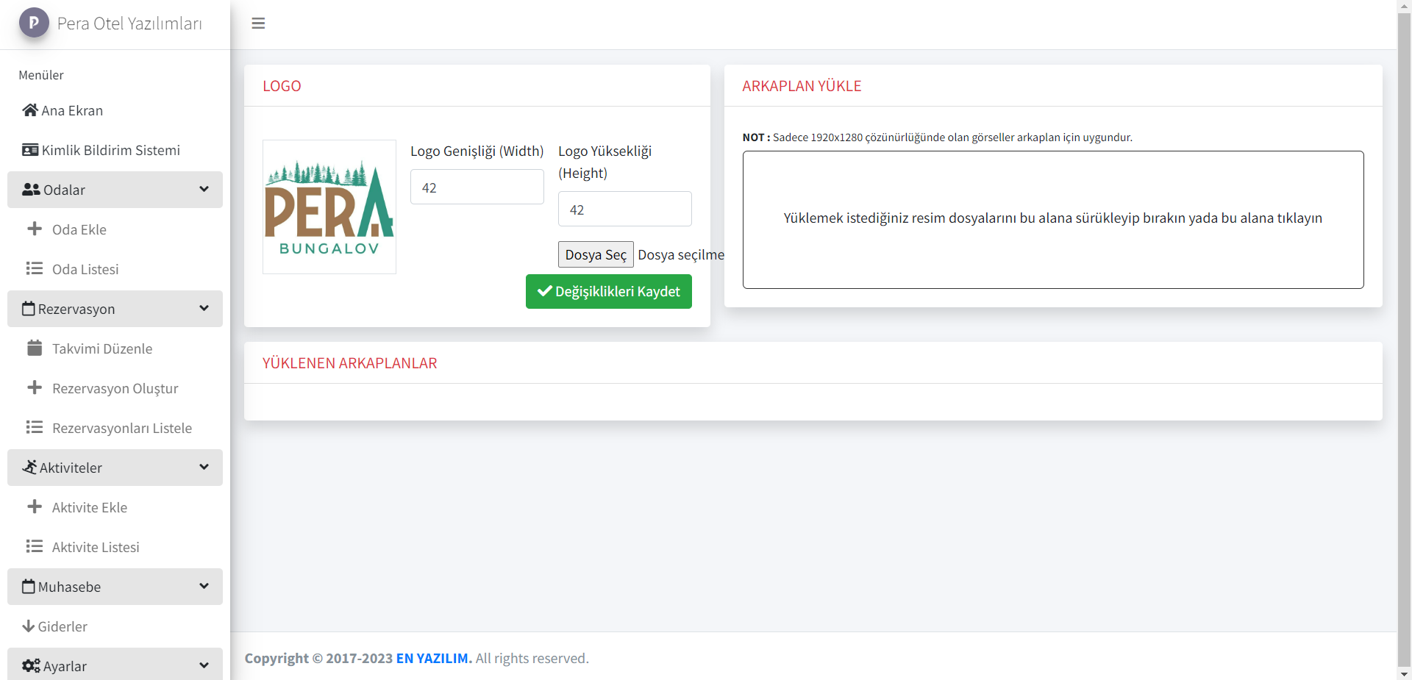1412x680 pixels.
Task: Collapse the Rezervasyon section chevron
Action: point(204,309)
